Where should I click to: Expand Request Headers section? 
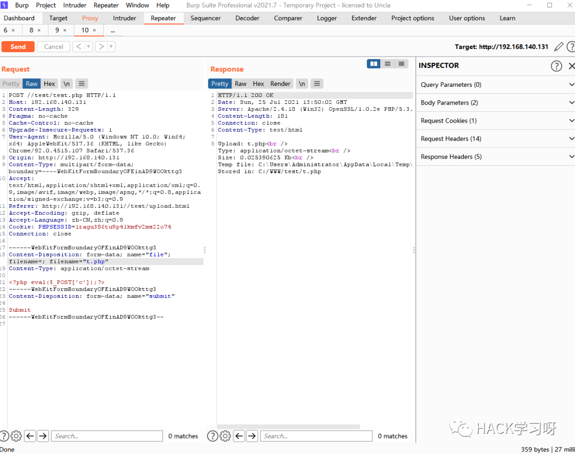click(x=496, y=139)
